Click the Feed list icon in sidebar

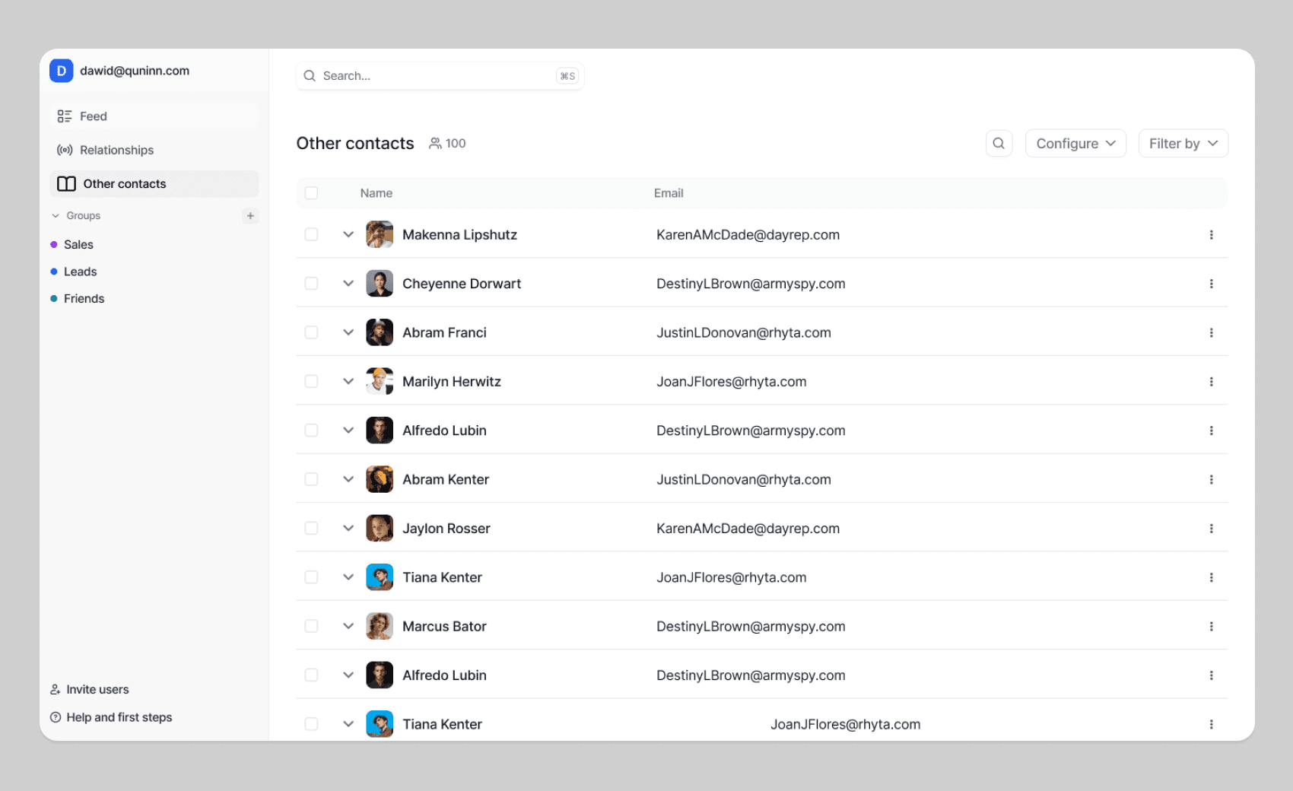(65, 116)
